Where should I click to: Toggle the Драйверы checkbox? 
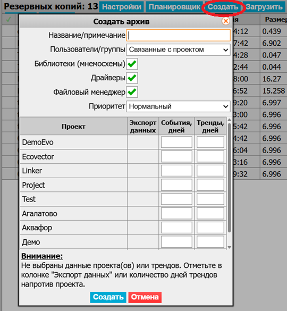(132, 78)
